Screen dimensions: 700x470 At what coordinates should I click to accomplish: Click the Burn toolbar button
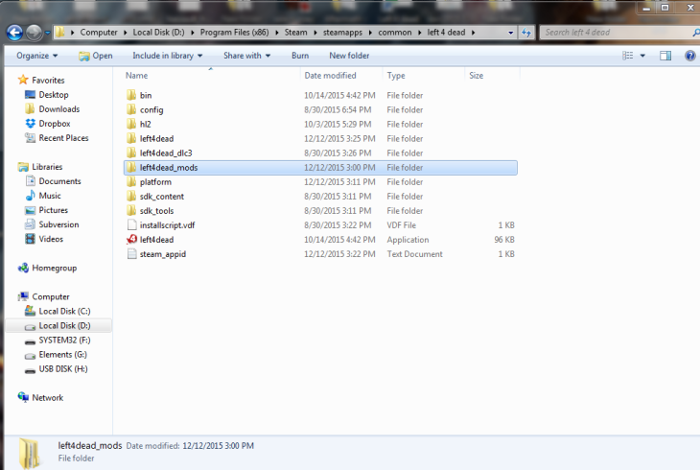point(300,56)
